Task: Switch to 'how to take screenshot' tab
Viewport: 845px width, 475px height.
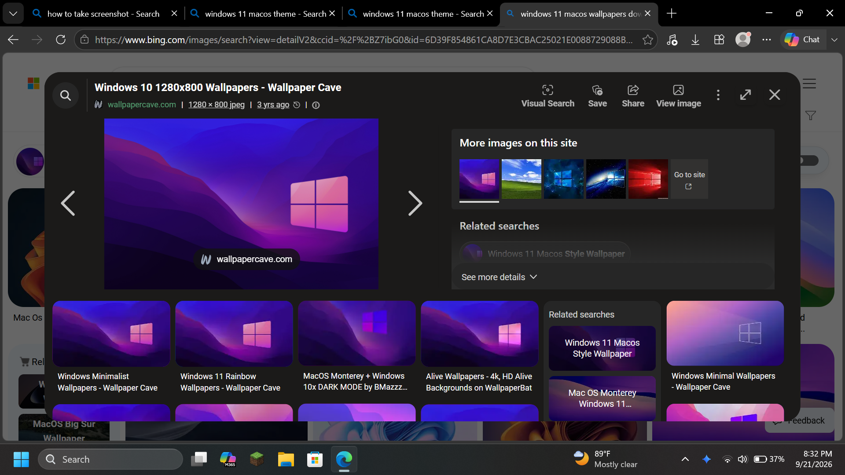Action: point(103,14)
